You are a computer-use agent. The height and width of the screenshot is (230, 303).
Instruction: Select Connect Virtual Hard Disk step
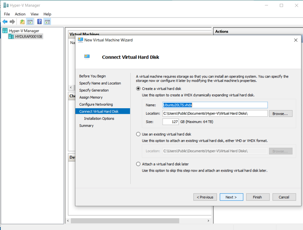click(x=103, y=111)
